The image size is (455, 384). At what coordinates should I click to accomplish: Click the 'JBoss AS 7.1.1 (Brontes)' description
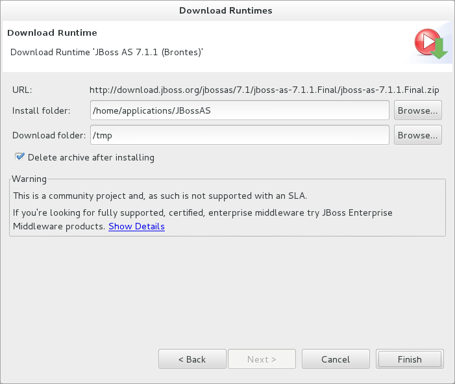pos(107,52)
